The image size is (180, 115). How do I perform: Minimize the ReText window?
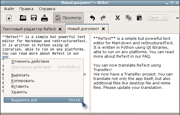coord(167,3)
